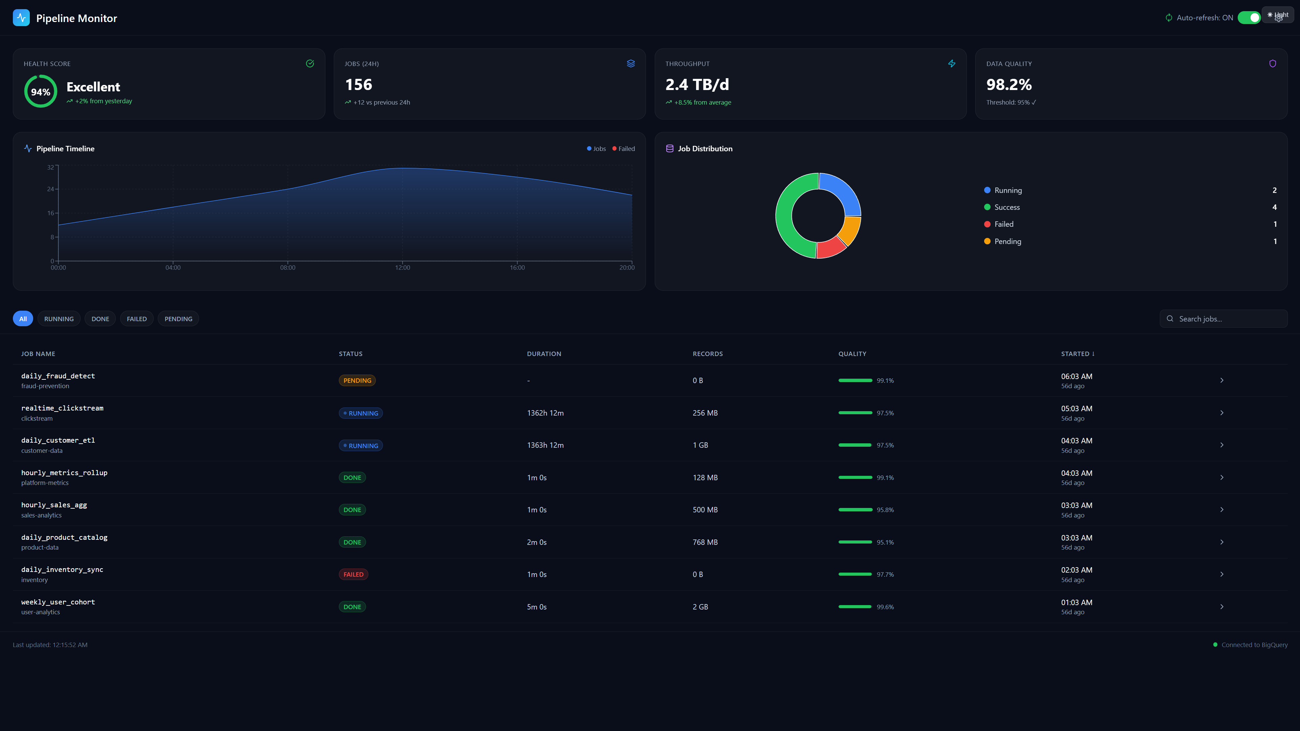Switch to the FAILED filter tab
The image size is (1300, 731).
pyautogui.click(x=136, y=318)
